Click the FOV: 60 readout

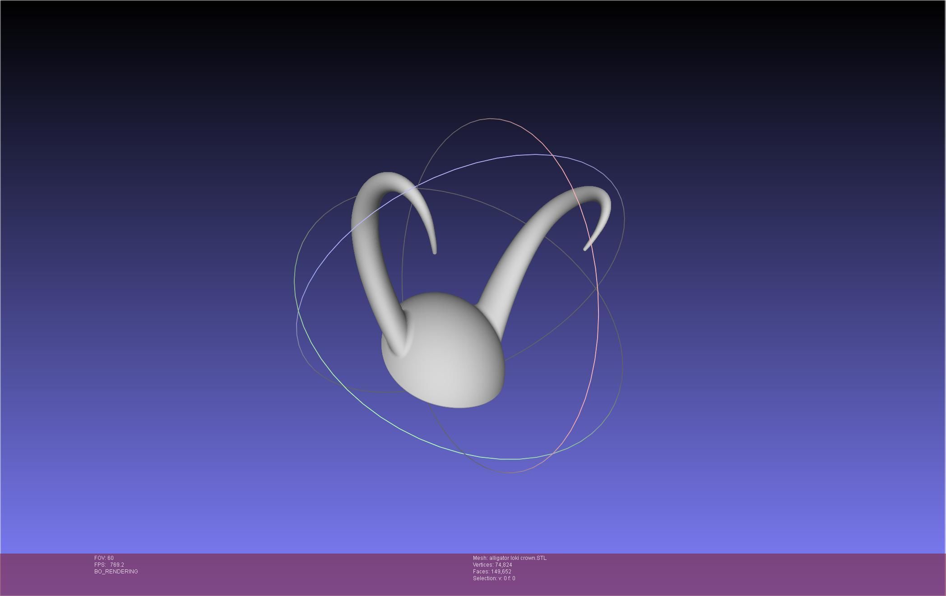pos(104,558)
